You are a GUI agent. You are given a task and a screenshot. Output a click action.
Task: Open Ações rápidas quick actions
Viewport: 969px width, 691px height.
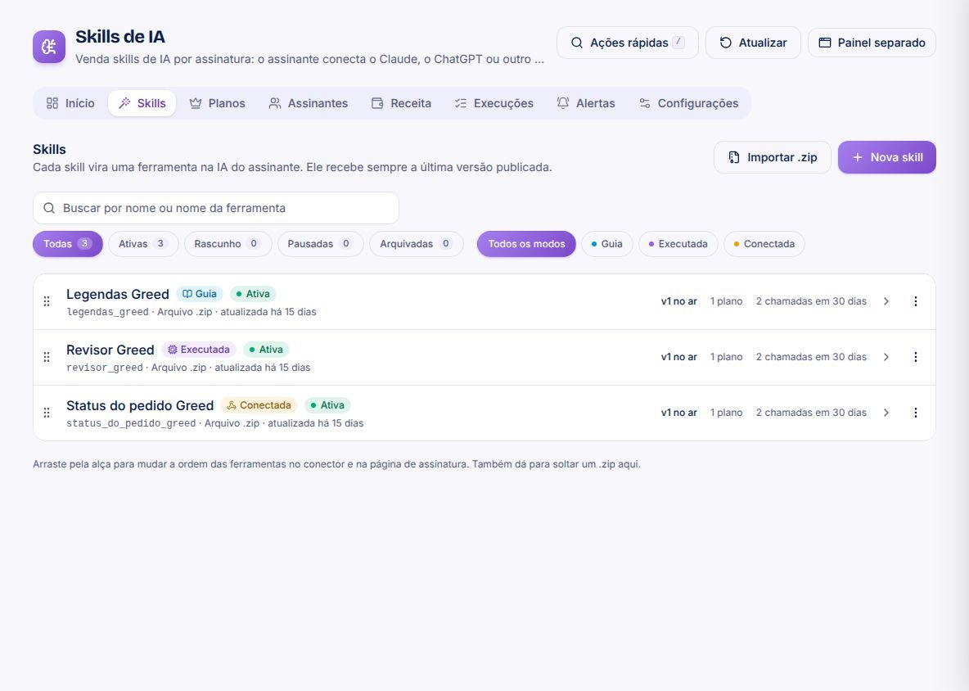click(x=627, y=43)
